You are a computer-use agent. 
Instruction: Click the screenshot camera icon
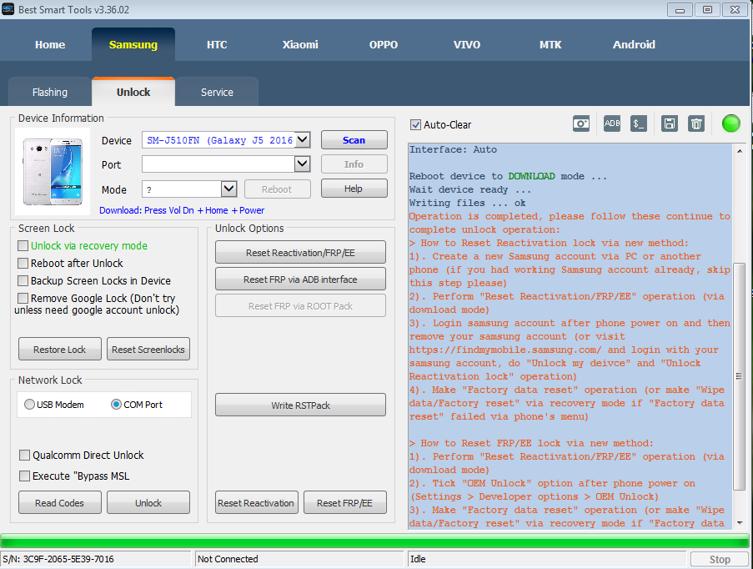(x=581, y=123)
